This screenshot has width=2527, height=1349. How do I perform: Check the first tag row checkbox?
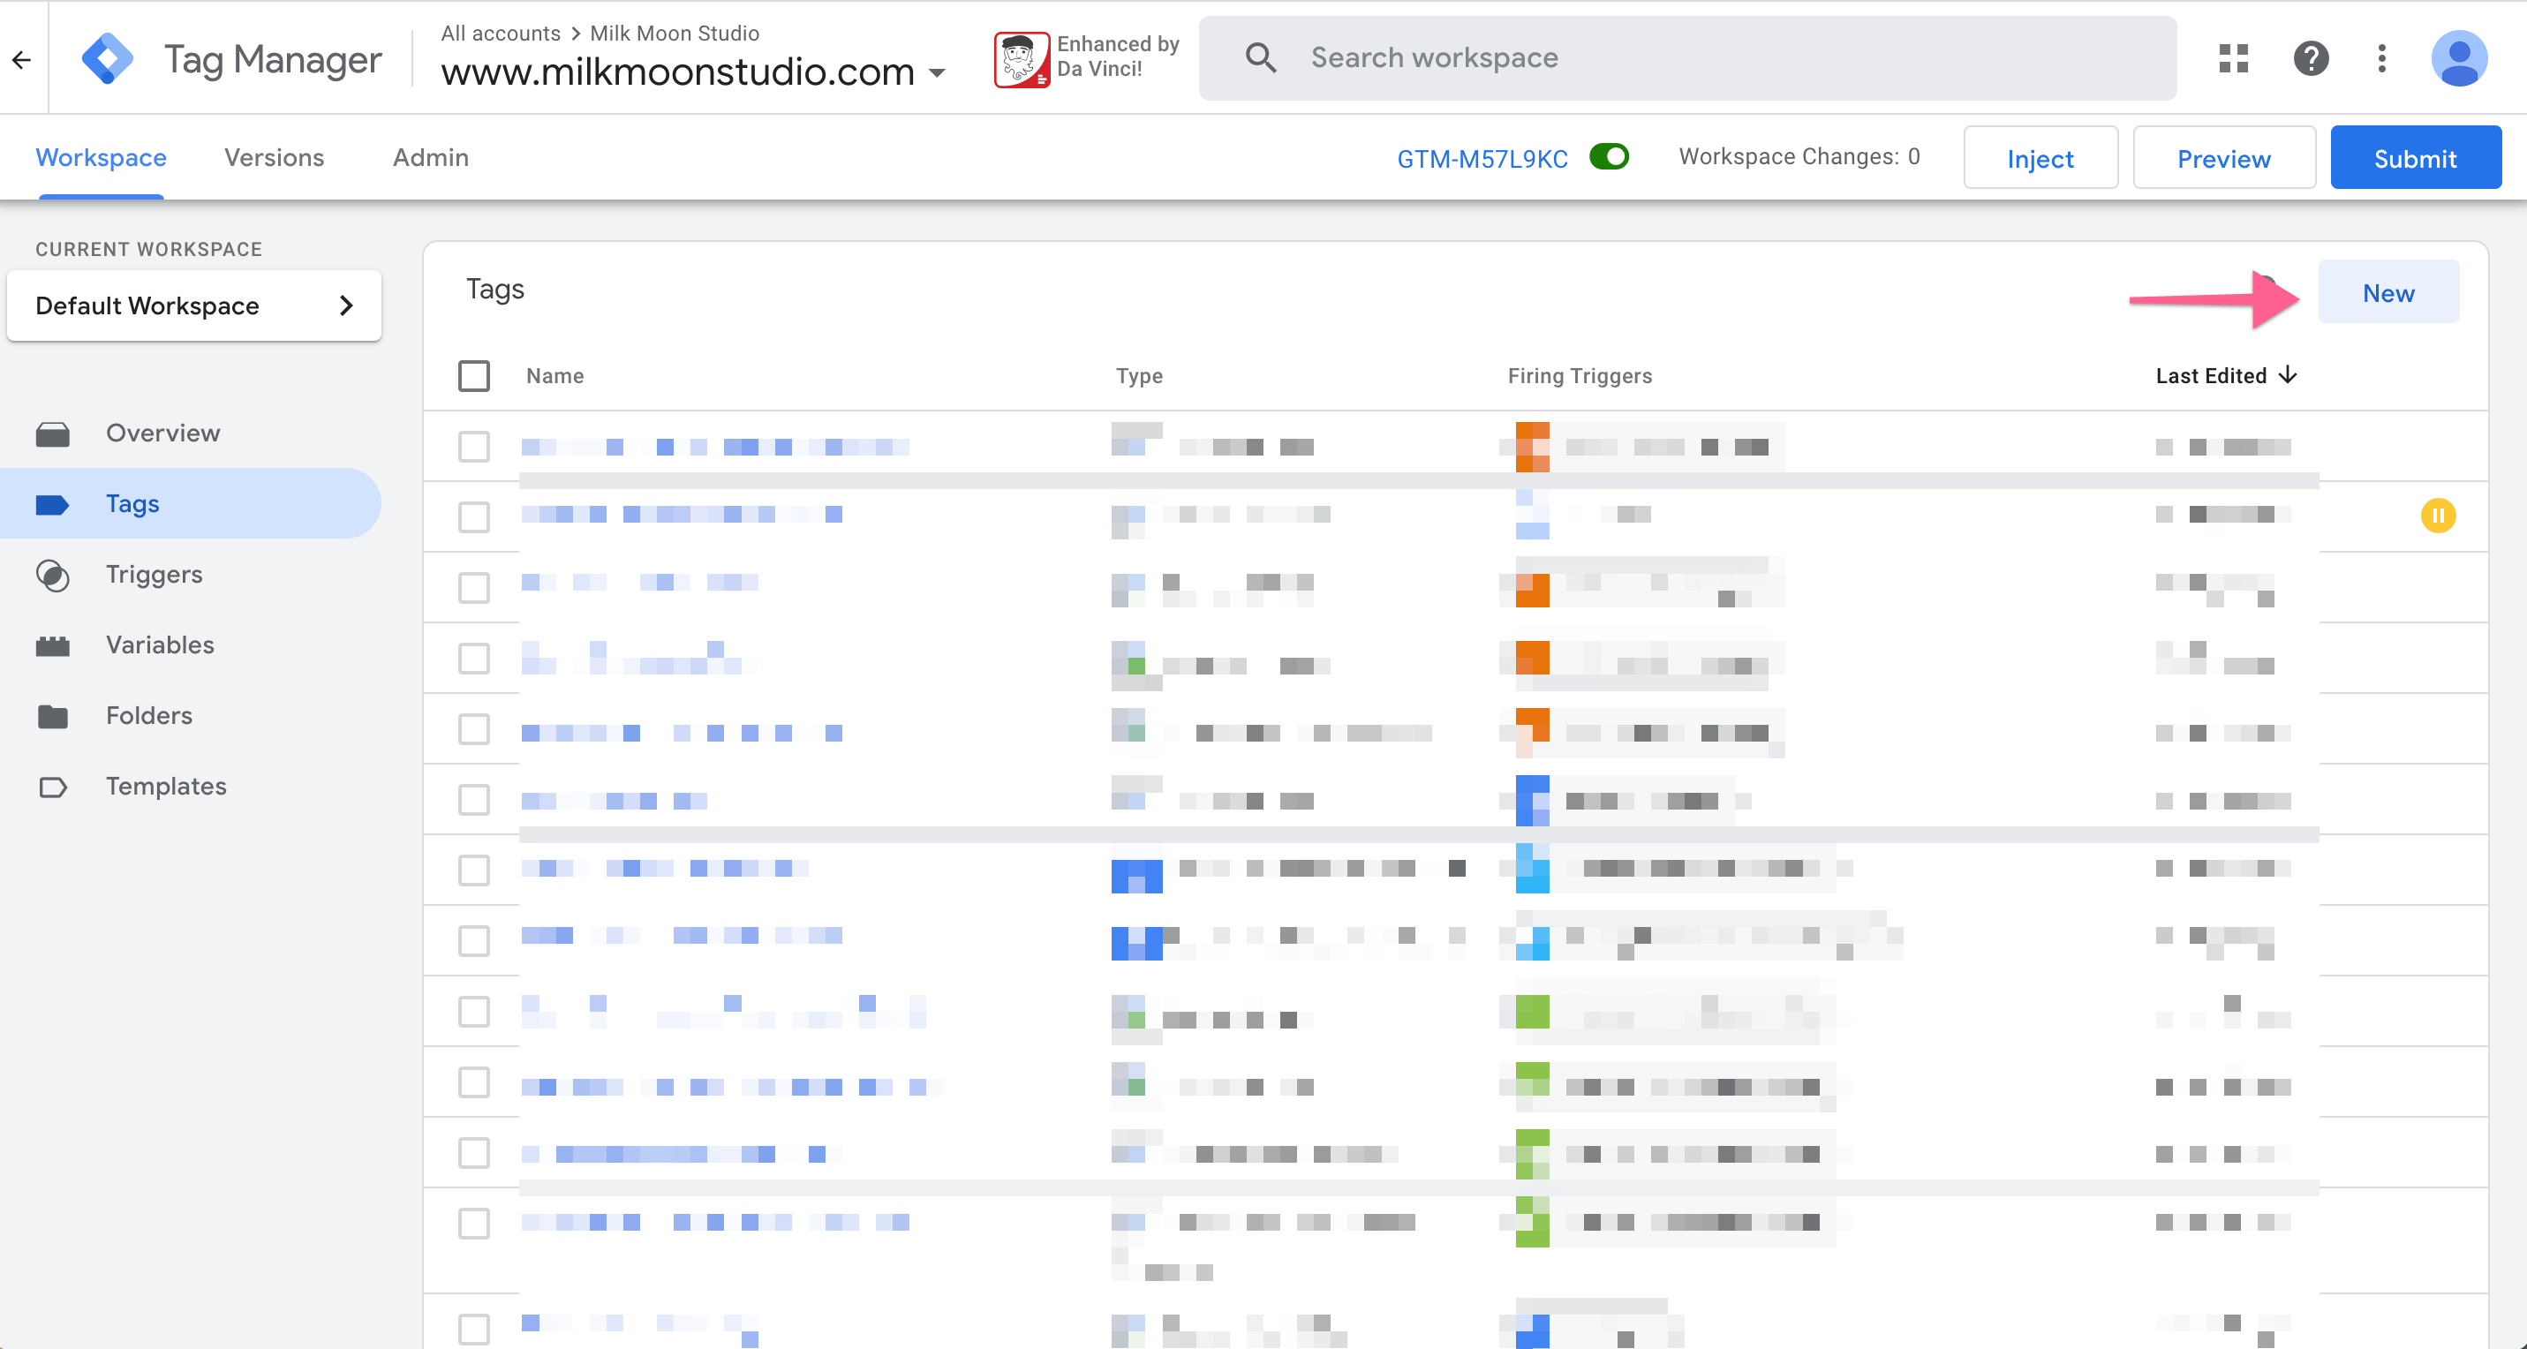click(474, 447)
